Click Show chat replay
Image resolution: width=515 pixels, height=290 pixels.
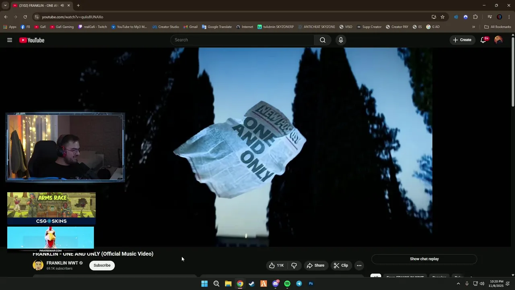pos(424,259)
